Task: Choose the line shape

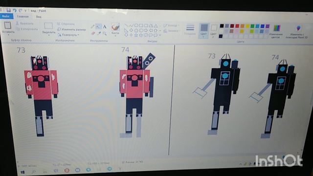Action: click(126, 25)
